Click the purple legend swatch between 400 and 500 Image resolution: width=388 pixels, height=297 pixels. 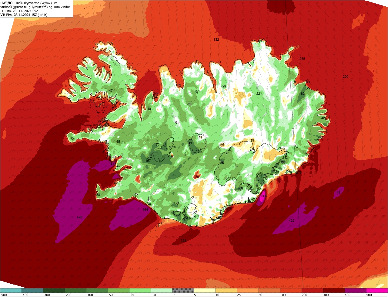355,290
